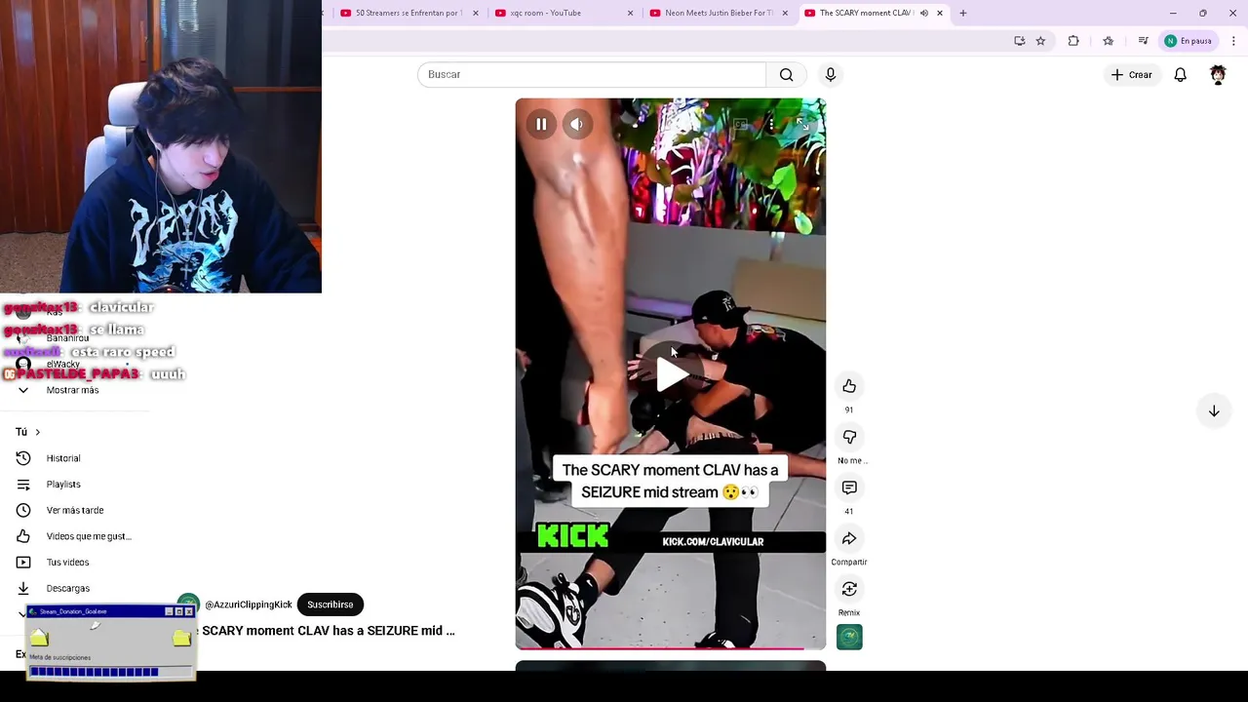
Task: Start voice search with microphone
Action: pos(831,75)
